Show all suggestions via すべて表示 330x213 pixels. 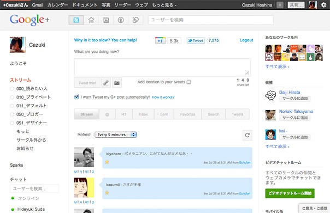coord(277,146)
